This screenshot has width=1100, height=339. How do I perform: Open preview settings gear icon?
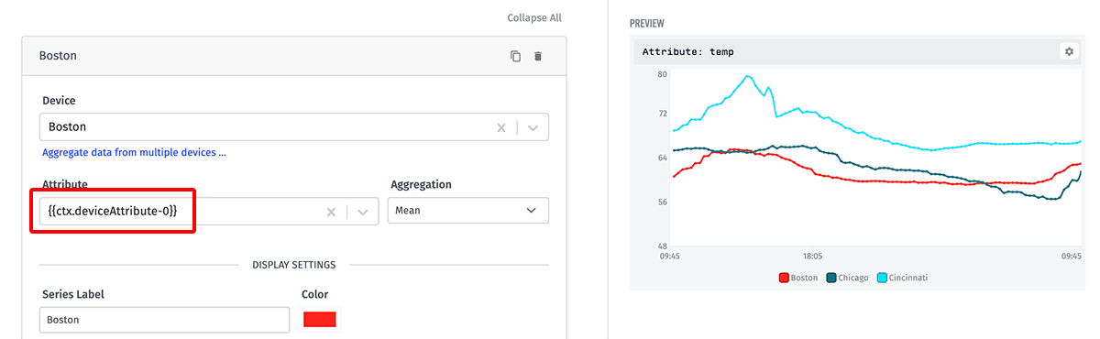coord(1068,51)
